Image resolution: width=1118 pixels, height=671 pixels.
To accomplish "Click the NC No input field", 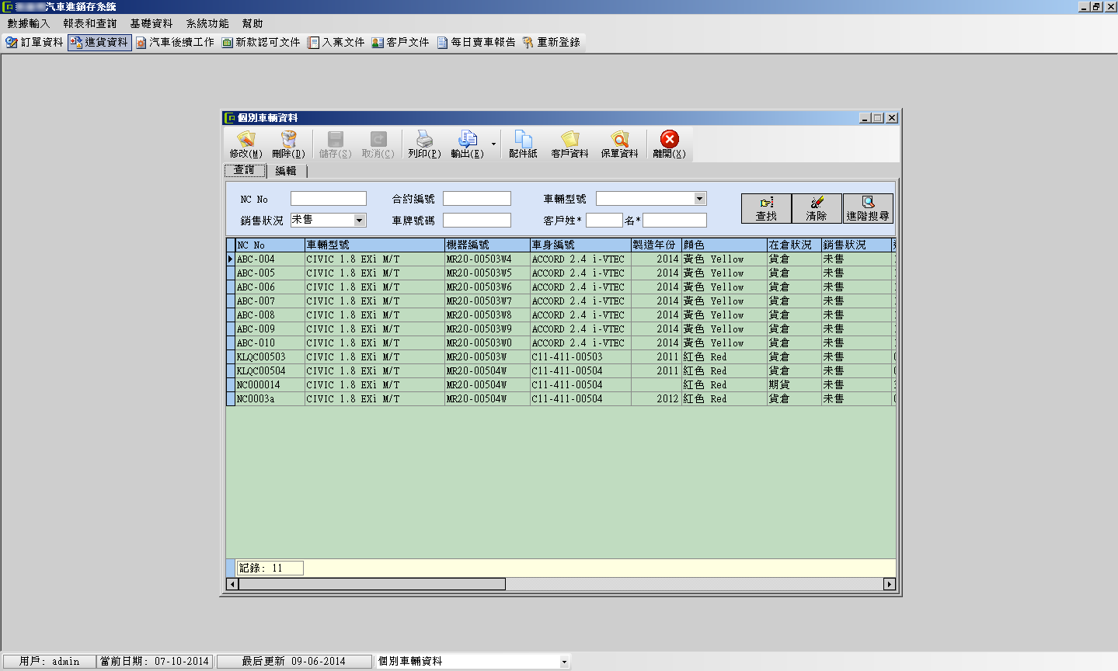I will coord(328,199).
